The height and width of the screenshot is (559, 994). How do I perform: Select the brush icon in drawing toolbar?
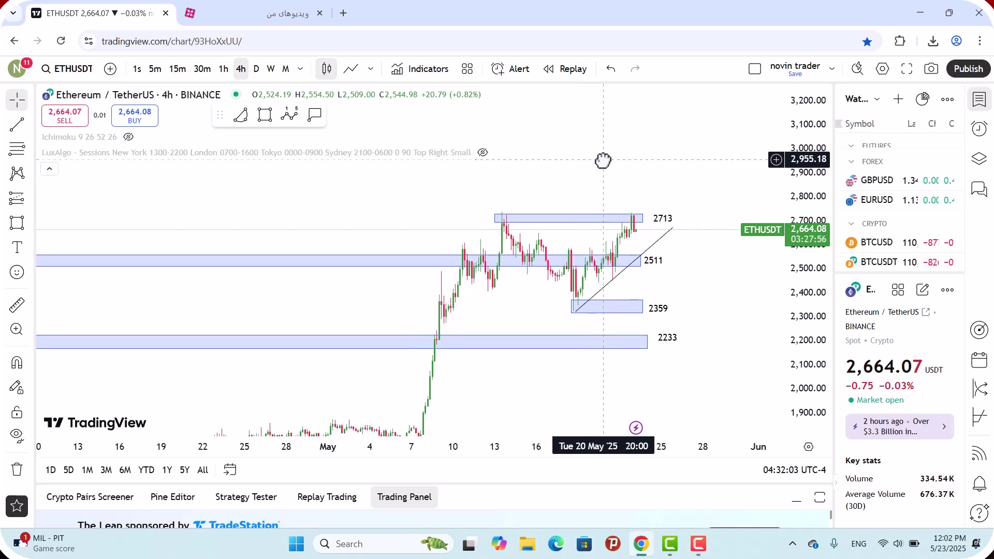241,115
